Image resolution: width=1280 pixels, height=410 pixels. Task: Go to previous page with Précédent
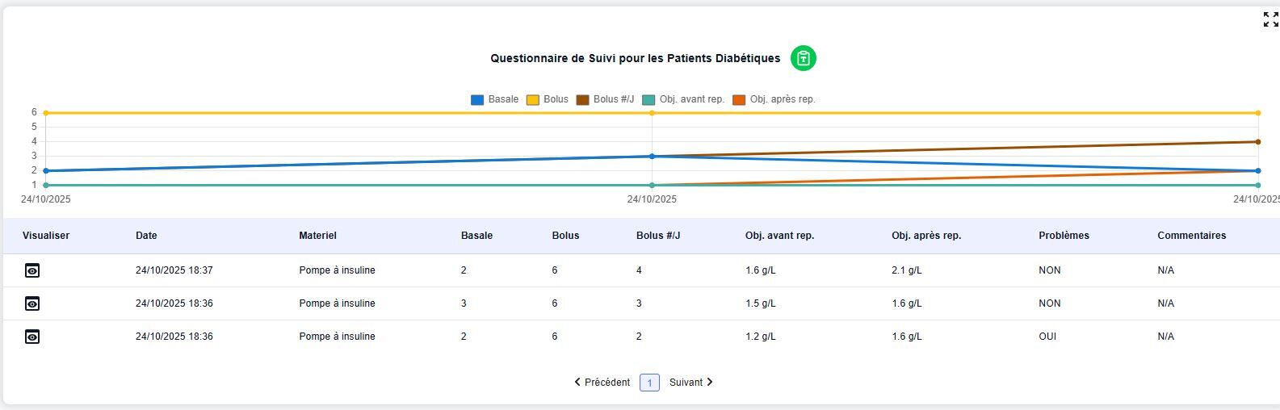tap(602, 383)
